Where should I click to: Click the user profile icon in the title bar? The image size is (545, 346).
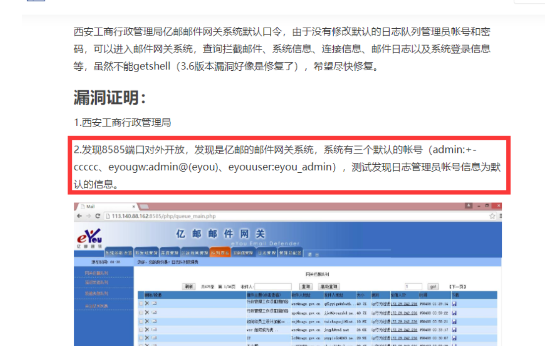(x=469, y=206)
